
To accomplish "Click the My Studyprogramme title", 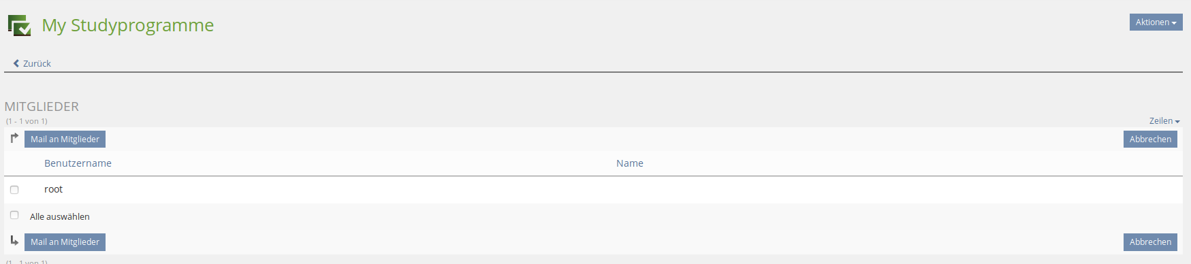I will coord(128,25).
